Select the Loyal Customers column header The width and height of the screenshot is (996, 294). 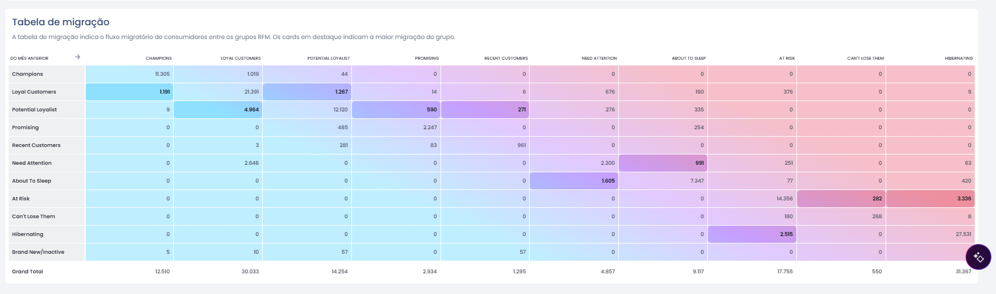point(240,58)
